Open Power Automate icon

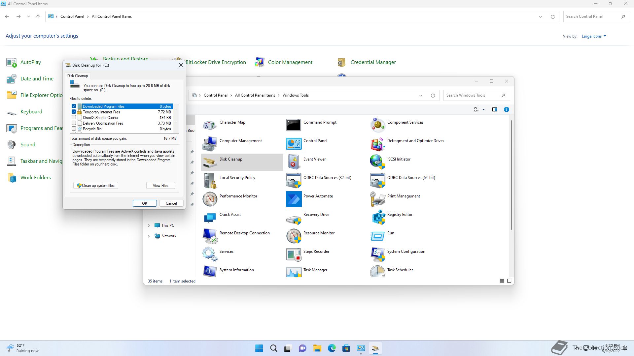click(x=294, y=199)
